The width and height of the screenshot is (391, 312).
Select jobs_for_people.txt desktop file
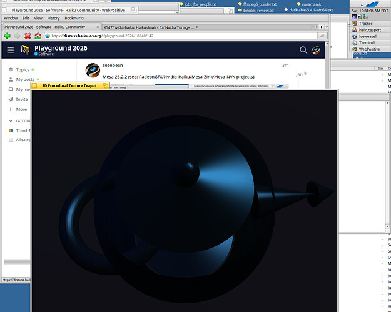198,4
